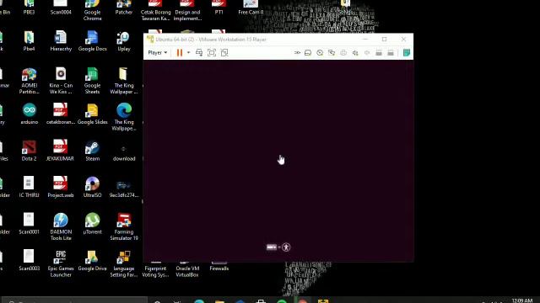Click the sound card device icon

(x=355, y=52)
